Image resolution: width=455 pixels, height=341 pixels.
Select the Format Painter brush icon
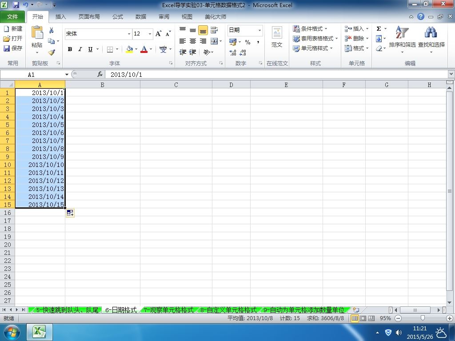pyautogui.click(x=52, y=52)
